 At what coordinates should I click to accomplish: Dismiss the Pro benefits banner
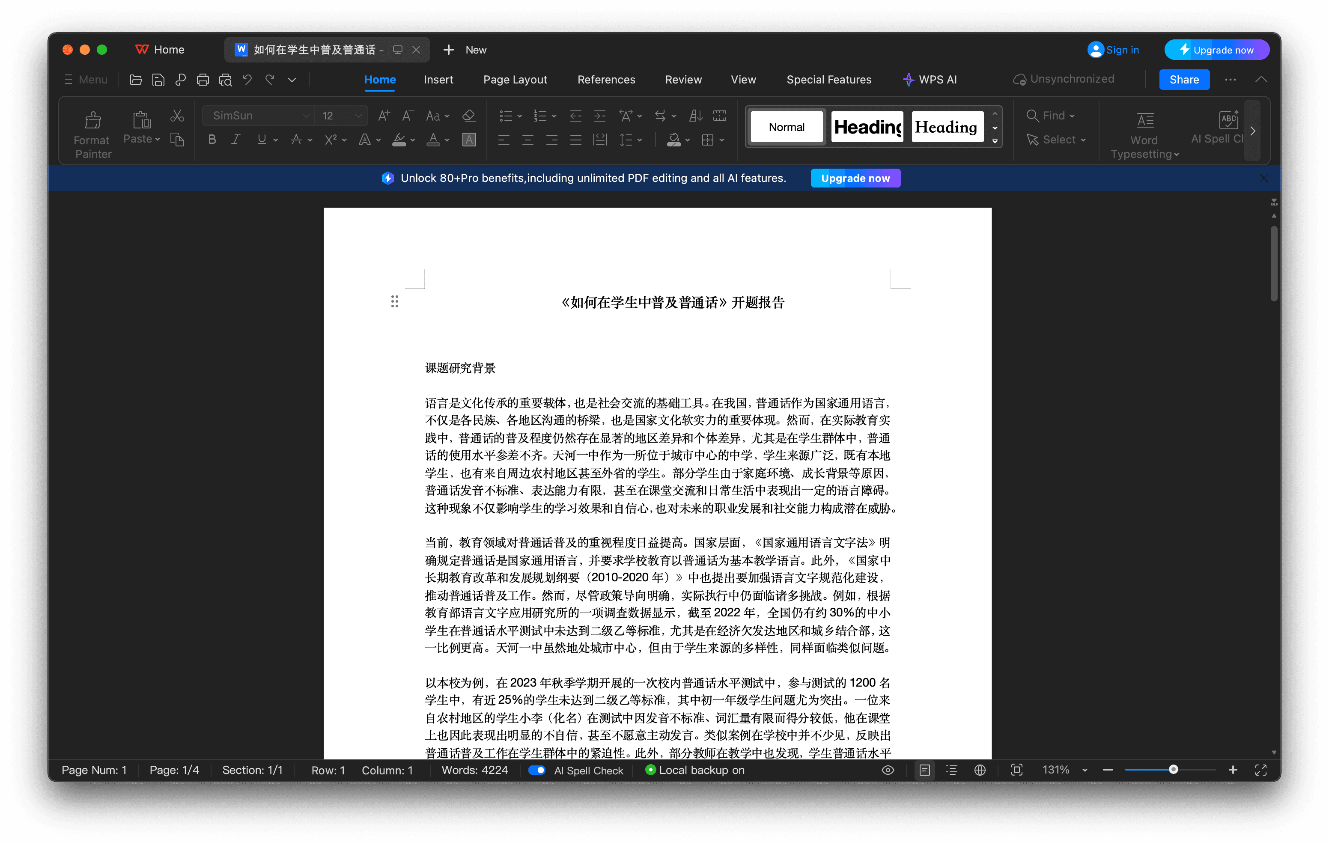[x=1264, y=178]
